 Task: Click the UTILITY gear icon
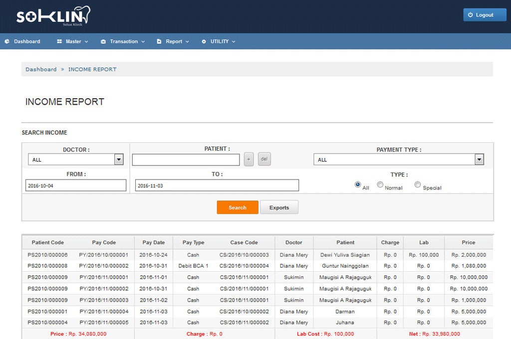tap(204, 41)
